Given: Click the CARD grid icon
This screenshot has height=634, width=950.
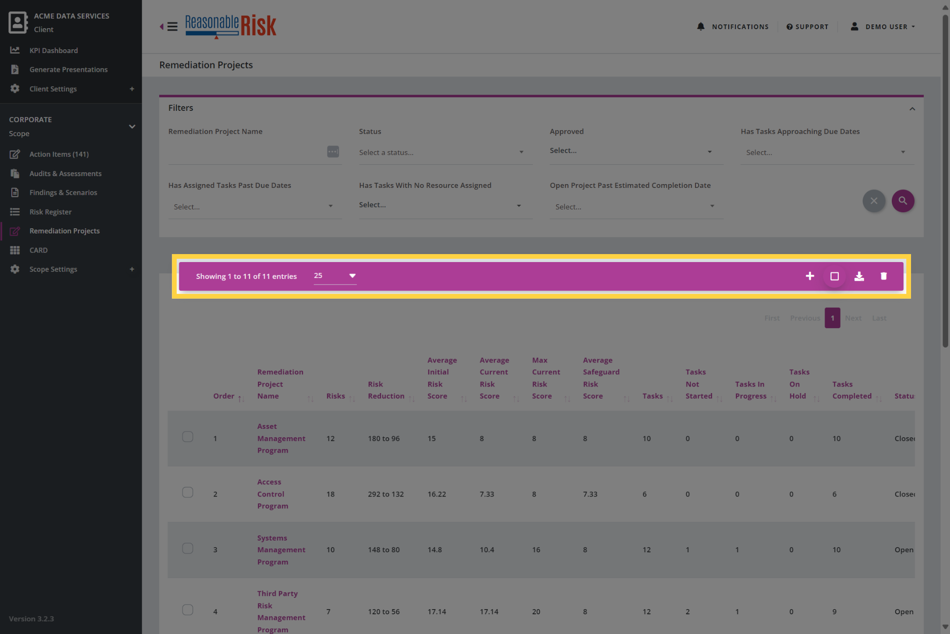Looking at the screenshot, I should (15, 250).
